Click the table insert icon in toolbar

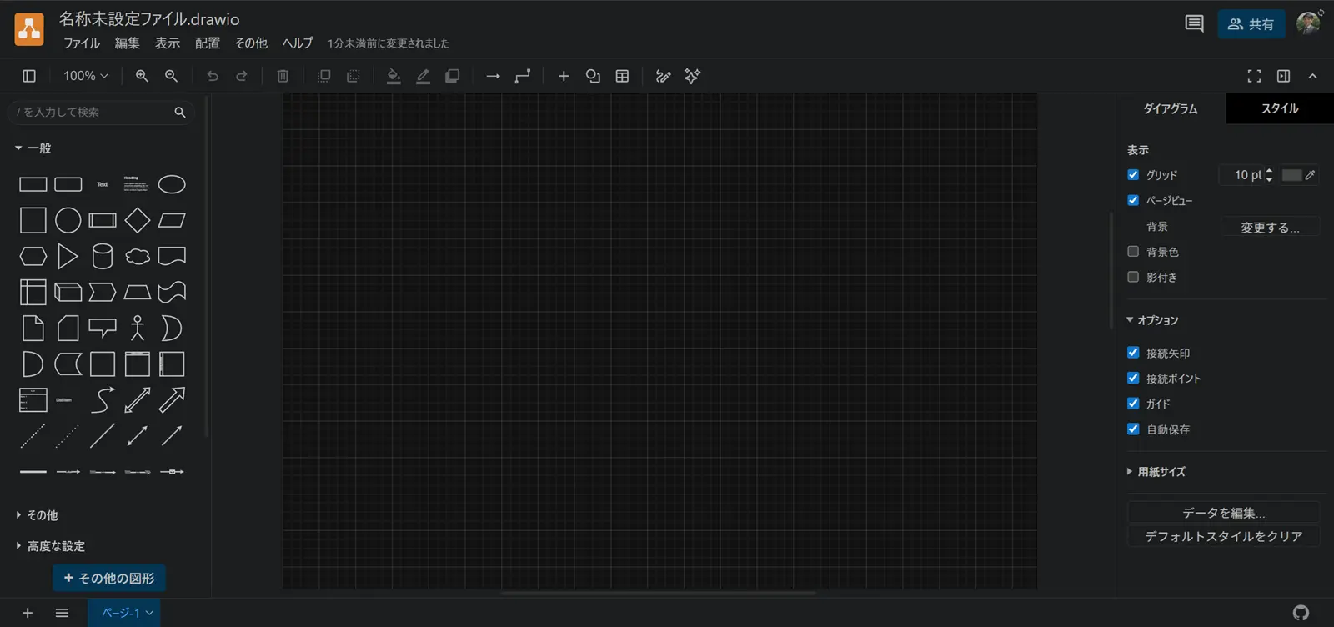click(x=622, y=76)
